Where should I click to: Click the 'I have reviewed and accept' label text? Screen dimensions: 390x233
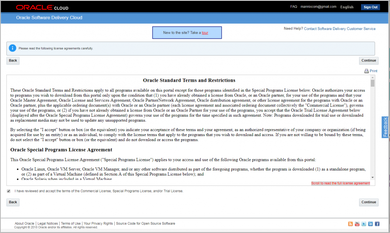99,191
